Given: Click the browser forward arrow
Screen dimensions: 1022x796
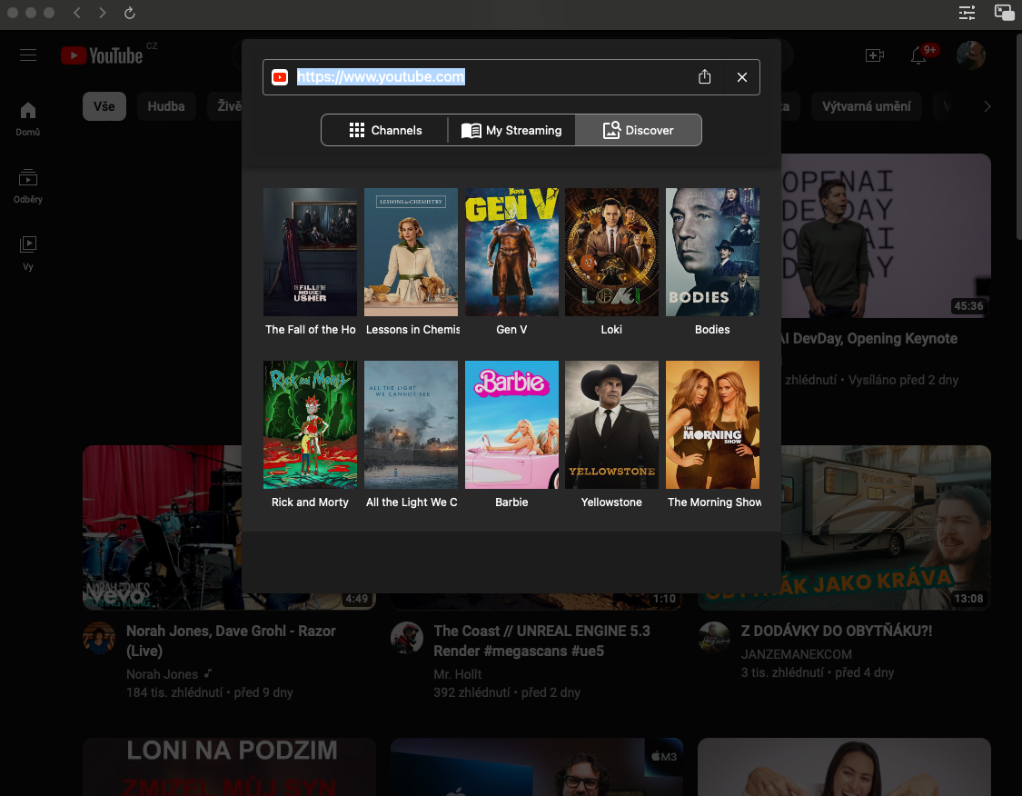Looking at the screenshot, I should click(x=103, y=13).
